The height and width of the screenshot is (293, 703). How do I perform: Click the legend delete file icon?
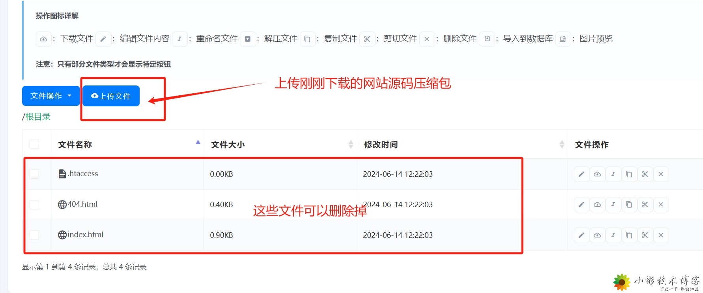coord(427,39)
